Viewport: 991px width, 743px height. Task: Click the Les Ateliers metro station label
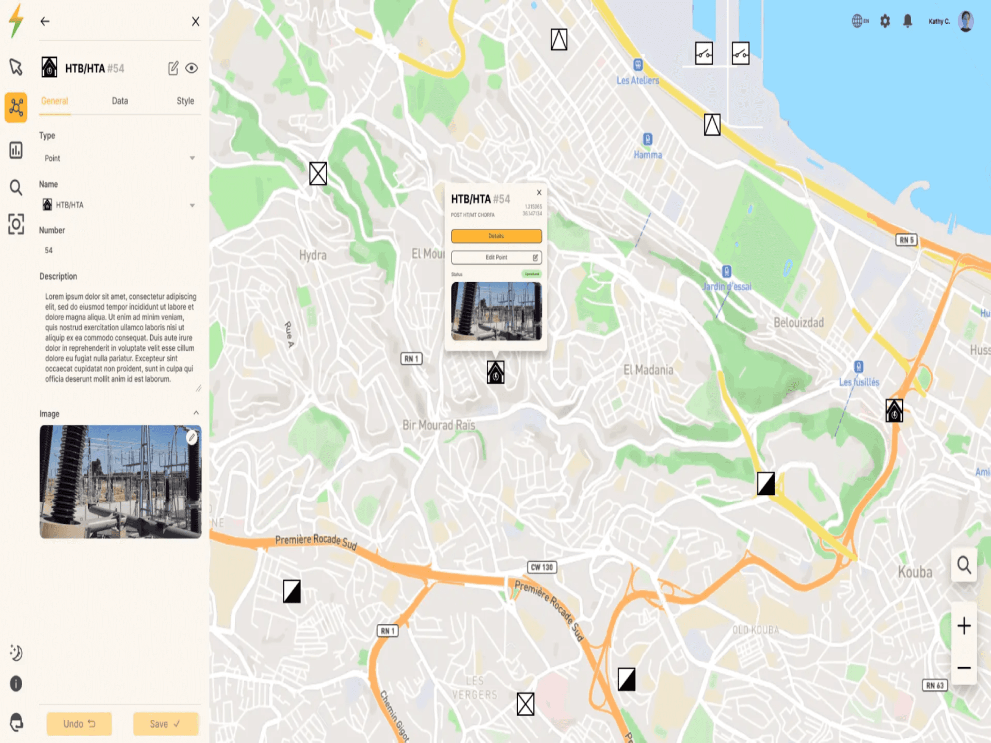click(638, 80)
